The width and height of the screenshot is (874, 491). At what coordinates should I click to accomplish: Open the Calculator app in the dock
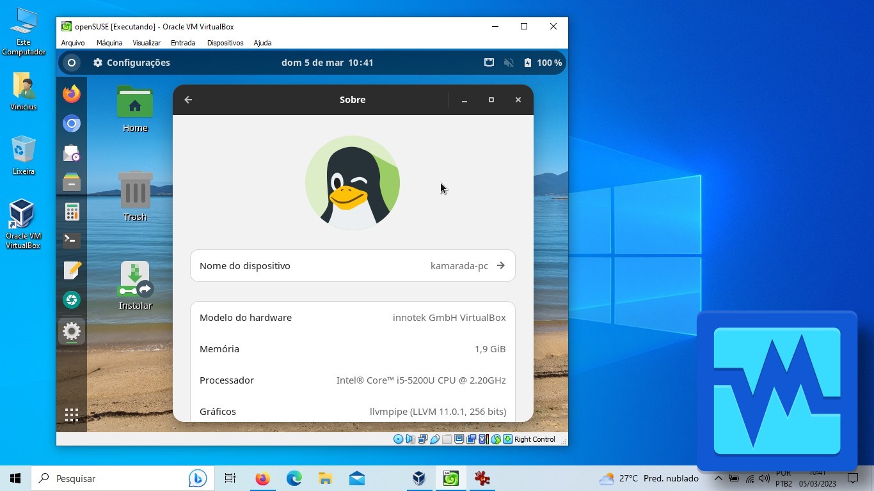pyautogui.click(x=71, y=211)
